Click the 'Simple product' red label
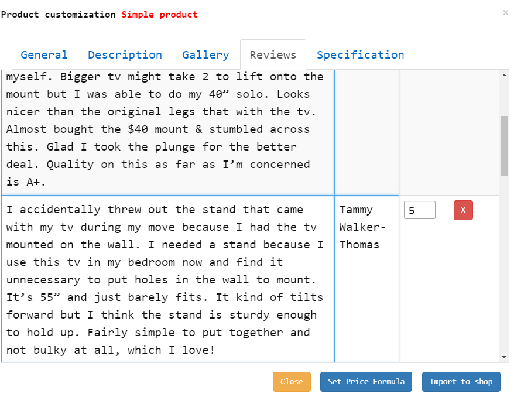Screen dimensions: 514x407 [159, 15]
